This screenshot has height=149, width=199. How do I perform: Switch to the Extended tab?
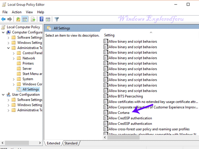pos(53,143)
